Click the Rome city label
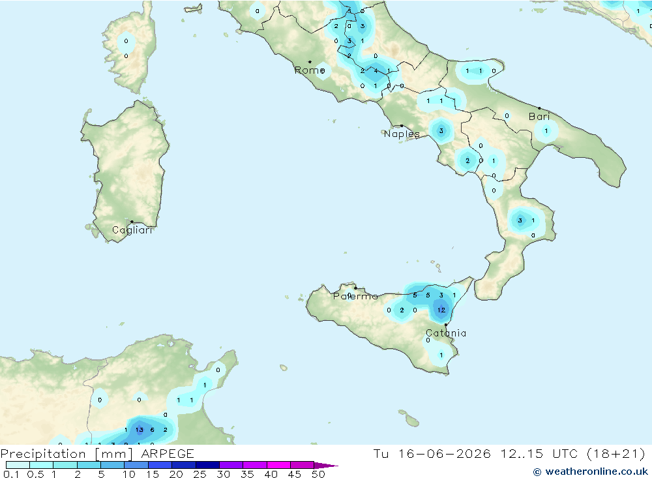This screenshot has height=478, width=652. coord(309,70)
